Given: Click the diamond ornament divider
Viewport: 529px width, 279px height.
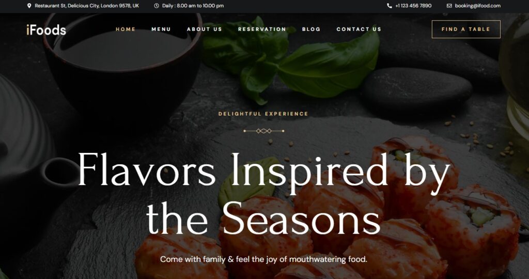Looking at the screenshot, I should pyautogui.click(x=264, y=131).
